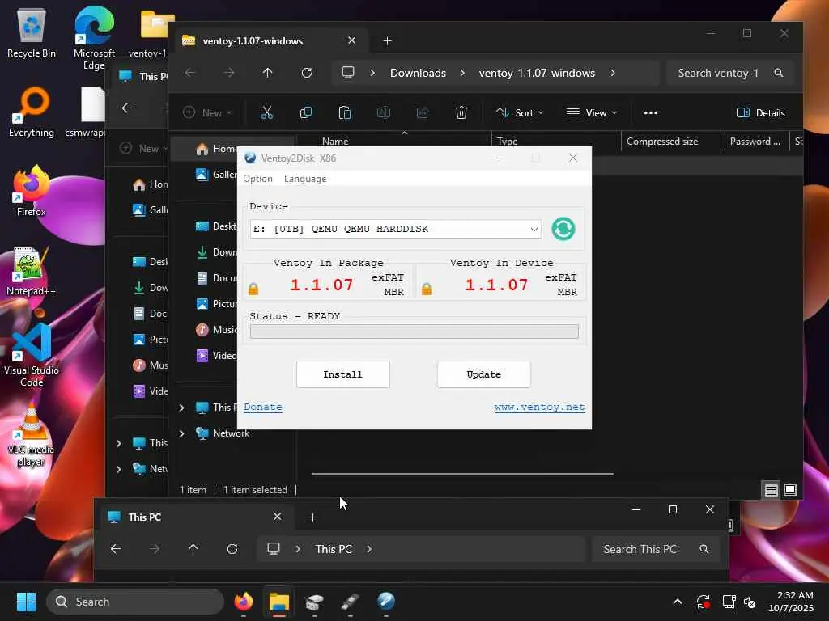Expand the chevron after ventoy-1.1.07-windows breadcrumb

pos(613,73)
